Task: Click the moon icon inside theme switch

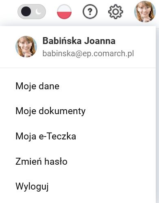Action: (38, 11)
